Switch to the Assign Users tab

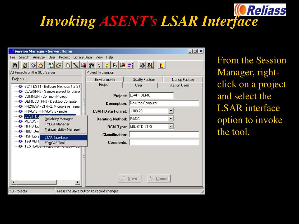point(180,85)
